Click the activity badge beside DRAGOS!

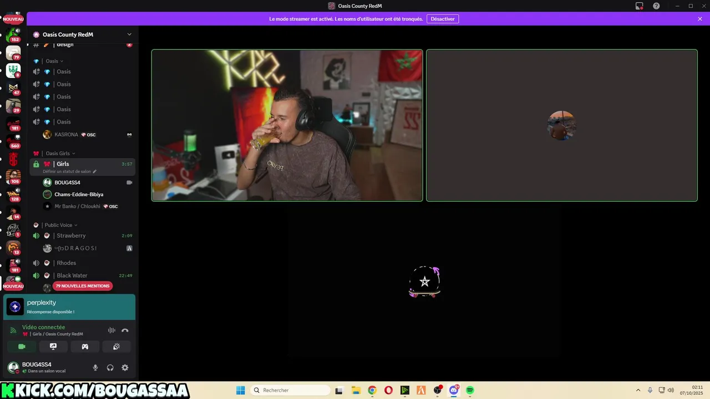point(129,248)
